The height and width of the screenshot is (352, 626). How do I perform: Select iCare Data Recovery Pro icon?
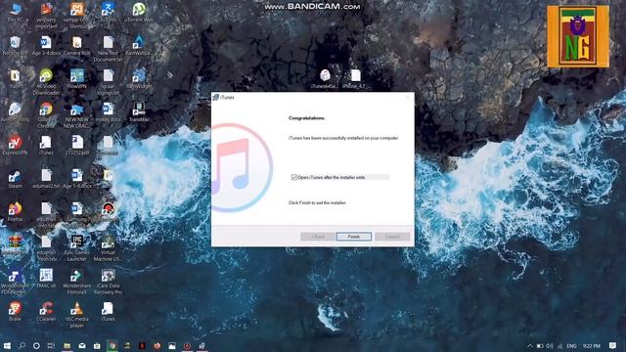point(109,282)
